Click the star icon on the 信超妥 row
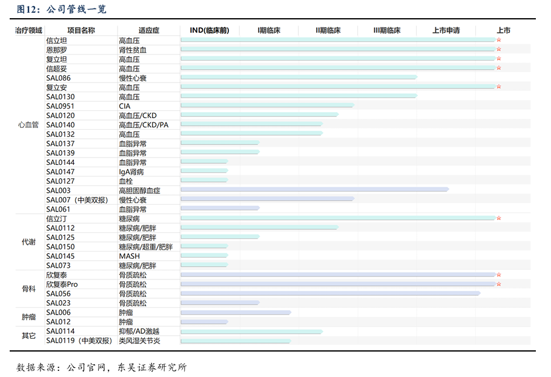 point(499,68)
